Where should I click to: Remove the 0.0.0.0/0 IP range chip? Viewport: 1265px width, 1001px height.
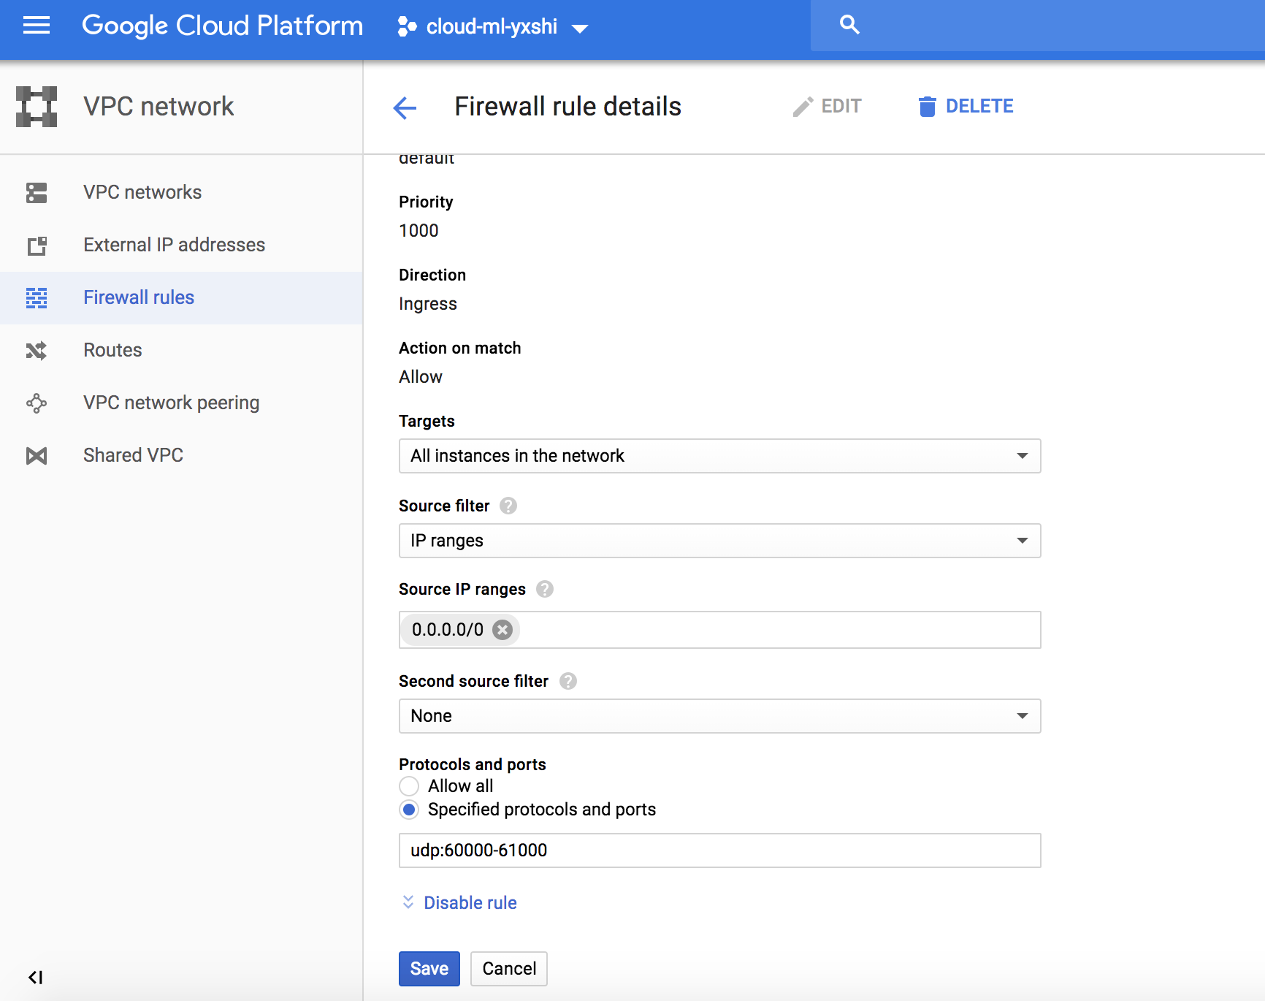(x=502, y=630)
